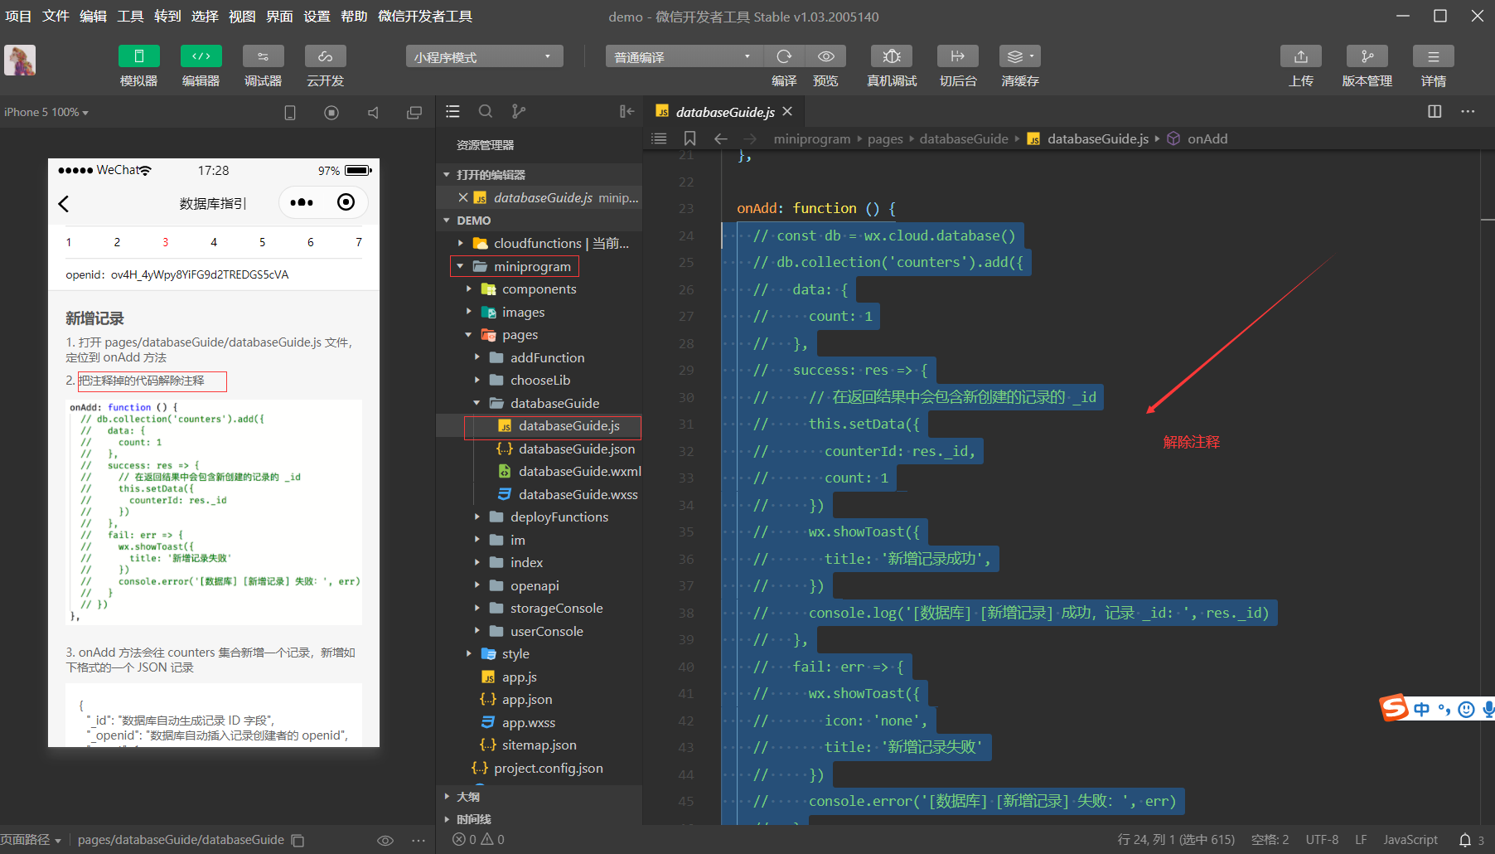Open the 微信开发者工具 menu
Image resolution: width=1495 pixels, height=854 pixels.
point(425,17)
